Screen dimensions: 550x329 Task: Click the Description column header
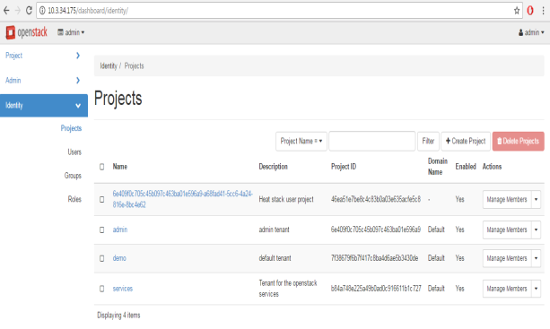[274, 167]
